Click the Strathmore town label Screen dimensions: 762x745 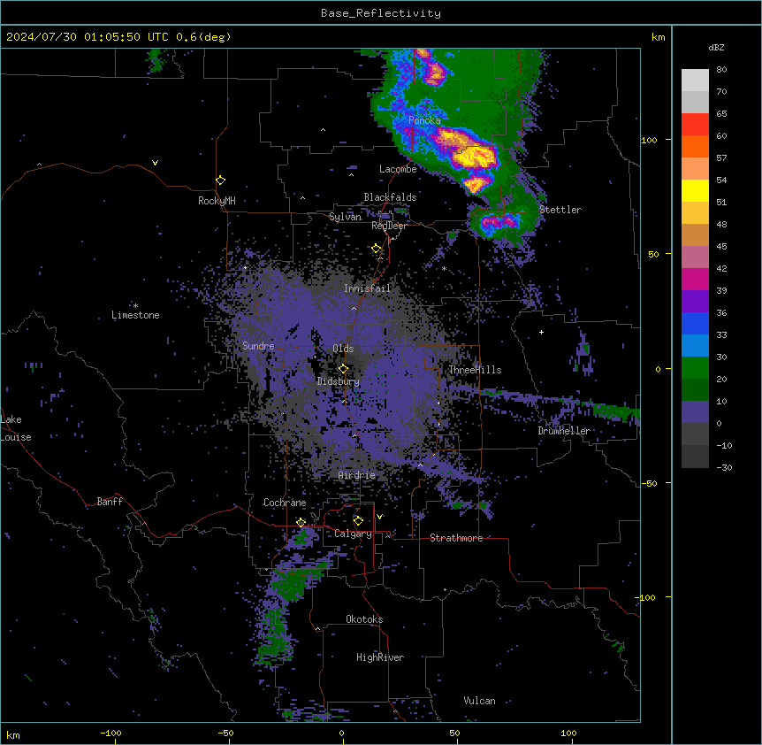[456, 538]
